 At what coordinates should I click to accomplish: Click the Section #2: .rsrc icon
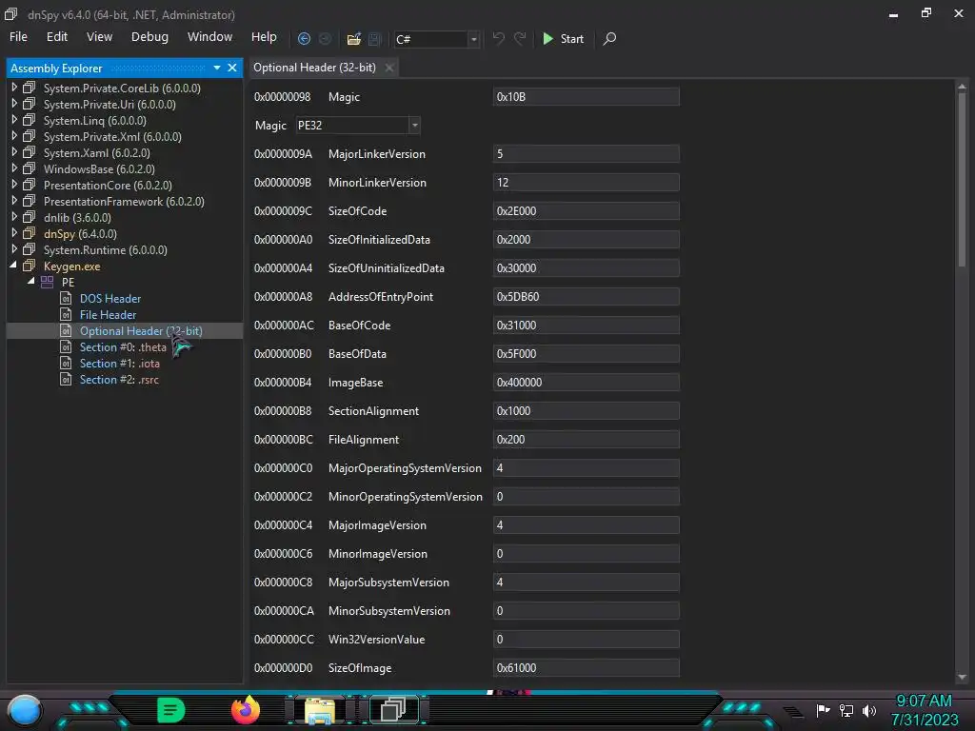pos(66,379)
